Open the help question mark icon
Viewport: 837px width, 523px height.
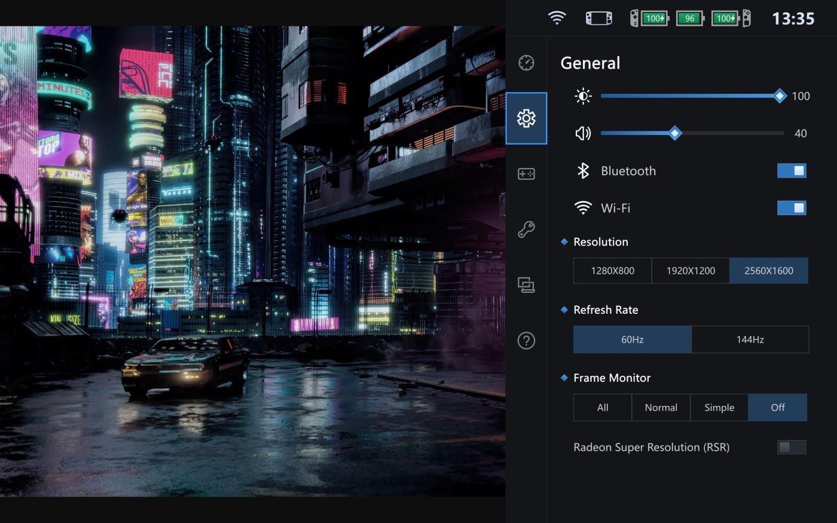526,341
